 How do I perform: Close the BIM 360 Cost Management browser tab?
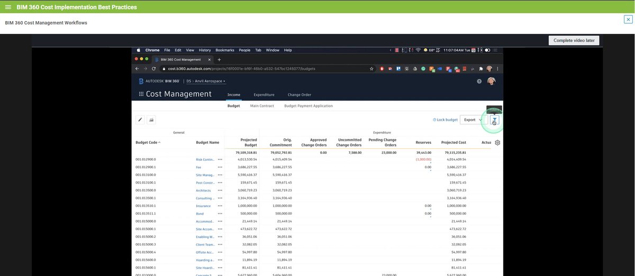click(211, 59)
